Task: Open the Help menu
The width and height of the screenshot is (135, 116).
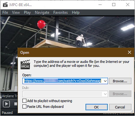Action: pyautogui.click(x=76, y=12)
